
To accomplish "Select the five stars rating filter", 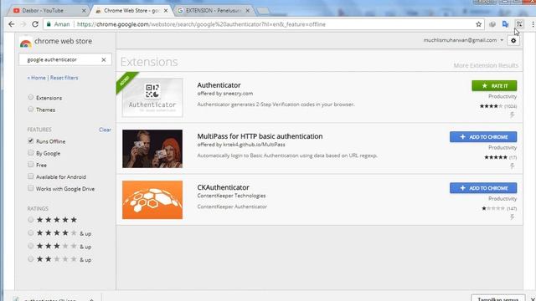I will point(31,219).
